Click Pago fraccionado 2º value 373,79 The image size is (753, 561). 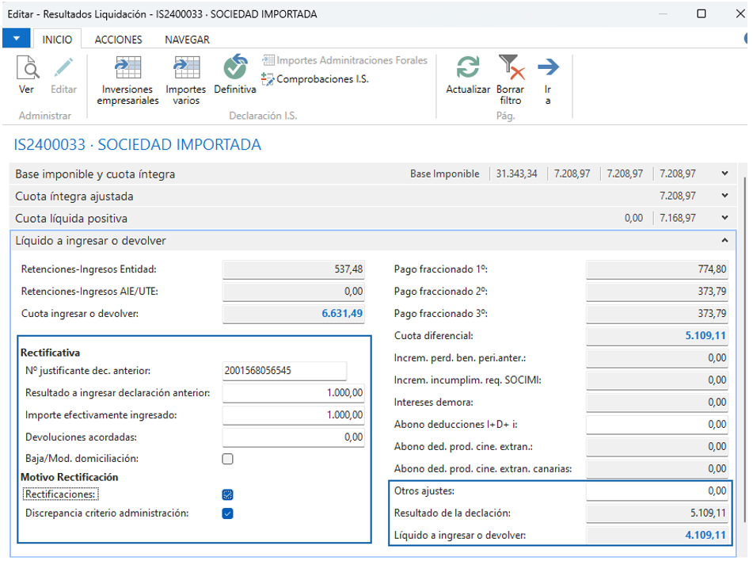[657, 292]
